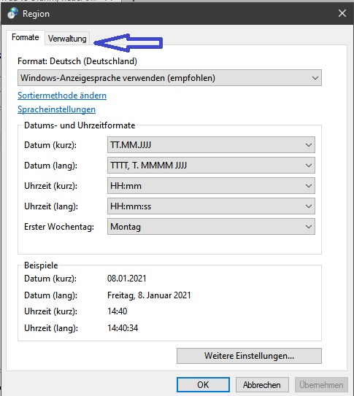354x396 pixels.
Task: Select the Formate tab
Action: pyautogui.click(x=26, y=37)
